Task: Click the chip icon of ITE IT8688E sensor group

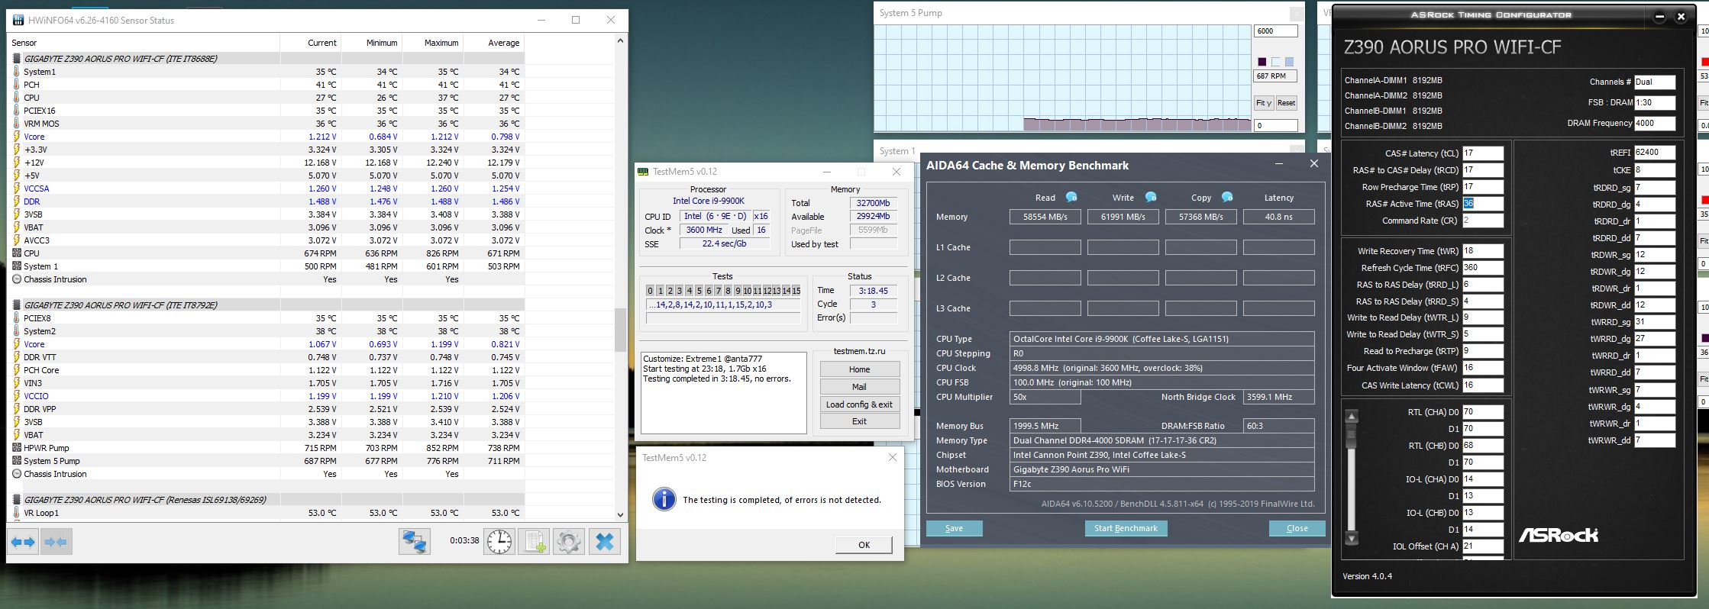Action: pyautogui.click(x=17, y=59)
